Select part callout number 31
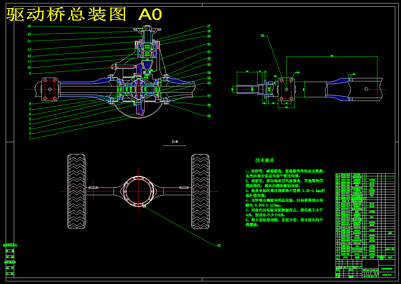The width and height of the screenshot is (401, 284). (x=219, y=246)
